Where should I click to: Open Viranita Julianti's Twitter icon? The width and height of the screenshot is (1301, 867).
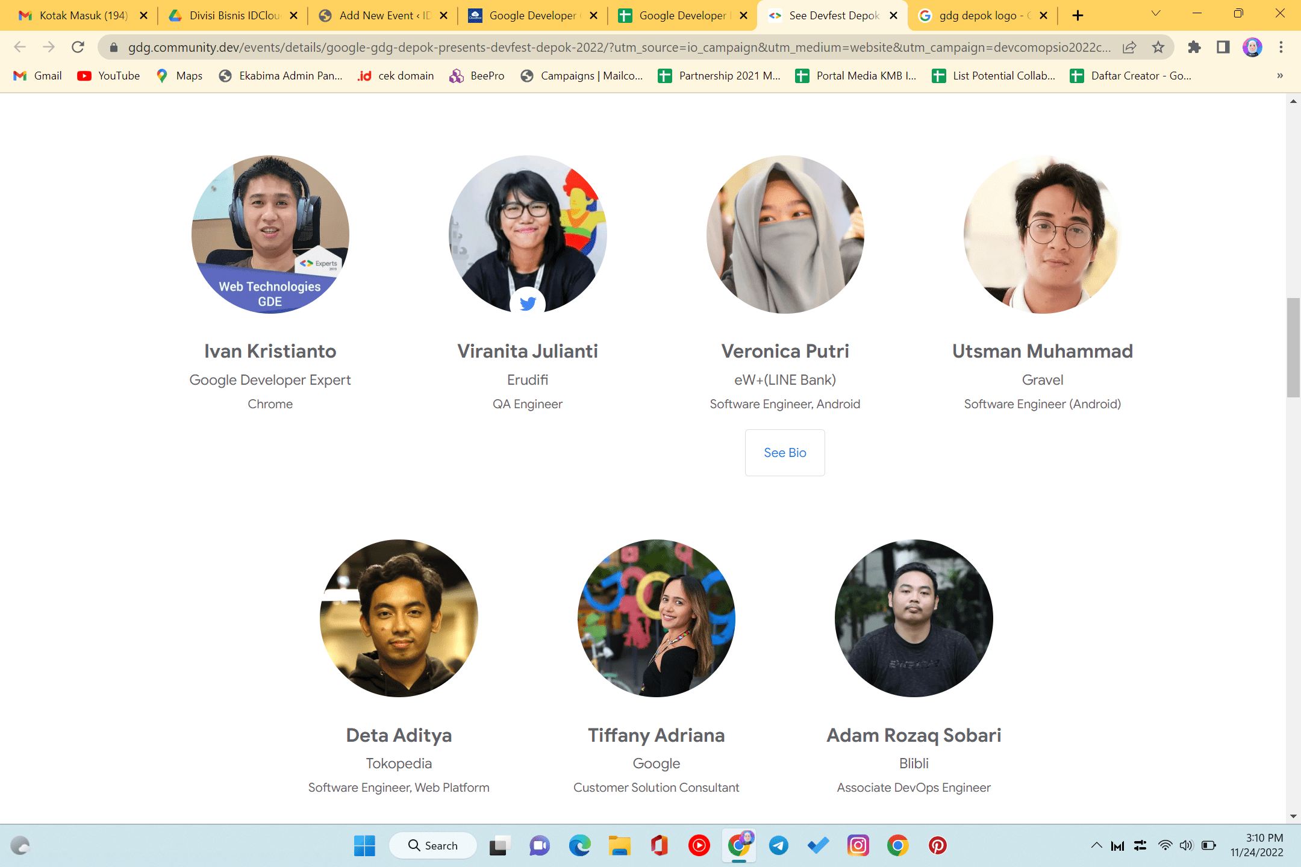coord(528,303)
